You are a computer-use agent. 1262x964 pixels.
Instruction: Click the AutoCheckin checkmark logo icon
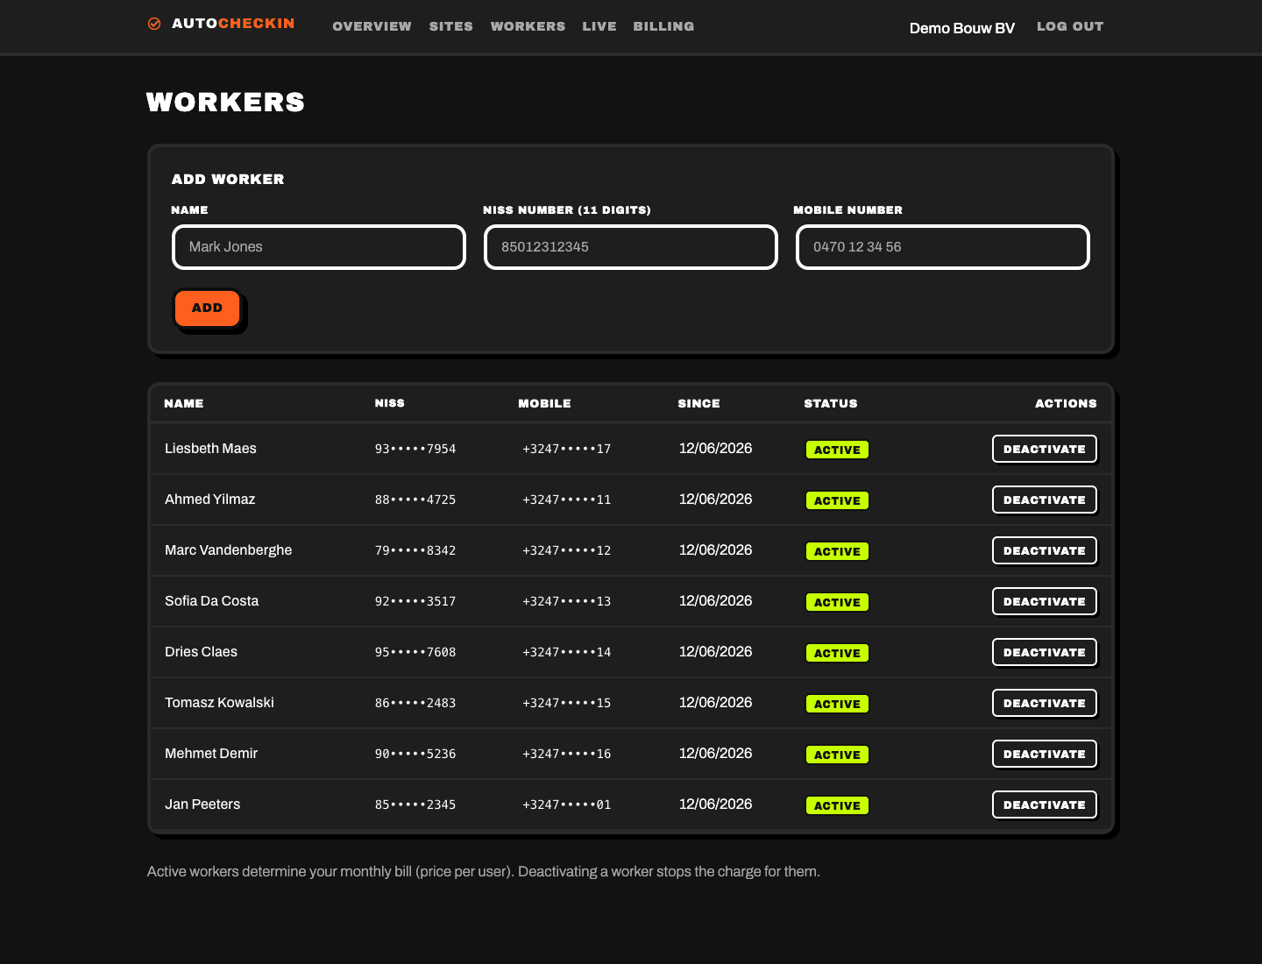[x=154, y=24]
